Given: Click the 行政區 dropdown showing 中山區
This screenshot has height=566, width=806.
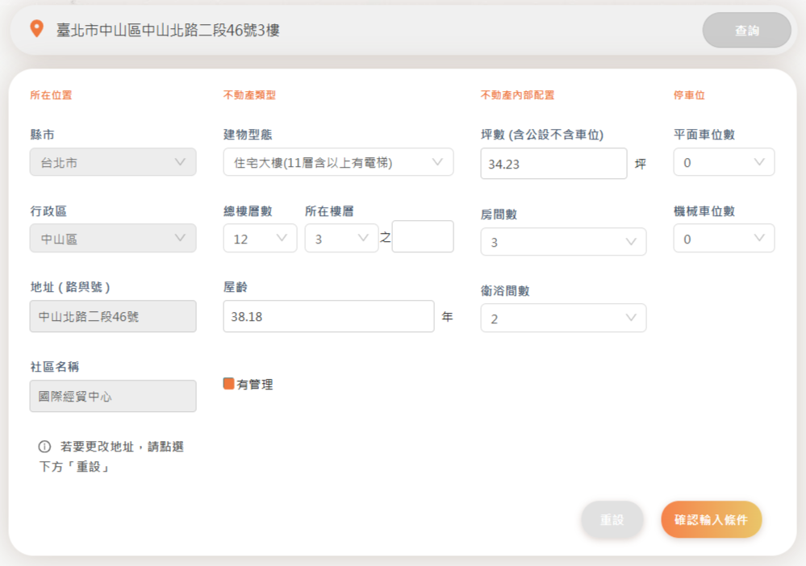Looking at the screenshot, I should [x=113, y=239].
